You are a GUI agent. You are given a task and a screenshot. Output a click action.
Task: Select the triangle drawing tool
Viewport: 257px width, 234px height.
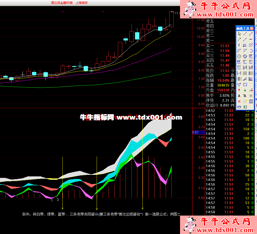(239, 84)
